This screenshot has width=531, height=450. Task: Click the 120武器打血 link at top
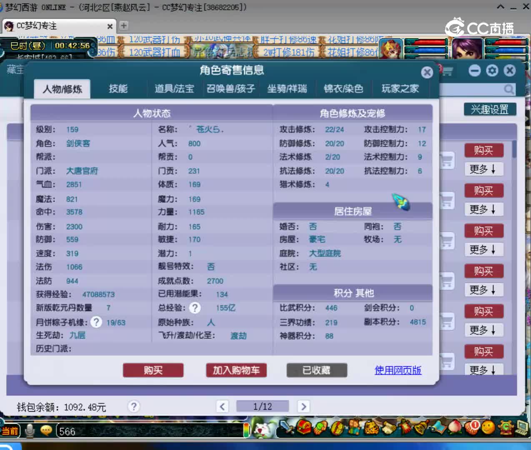[154, 52]
